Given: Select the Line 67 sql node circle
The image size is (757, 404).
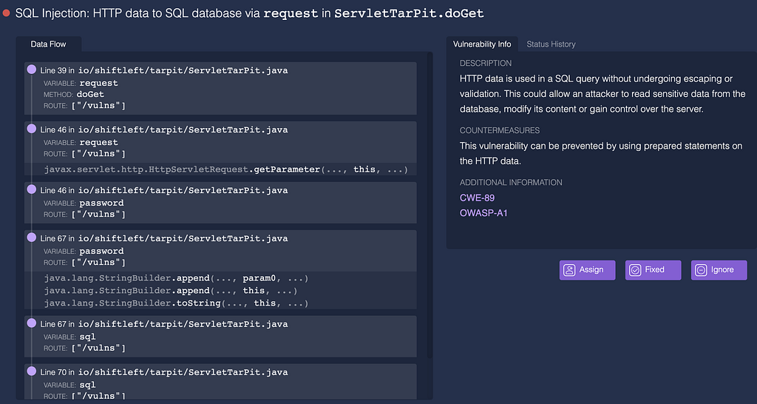Looking at the screenshot, I should 32,323.
